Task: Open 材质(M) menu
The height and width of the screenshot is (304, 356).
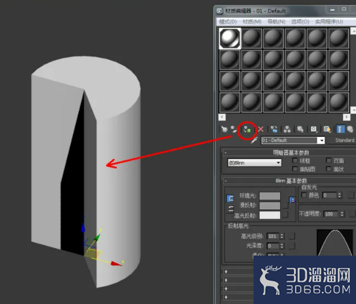Action: click(x=251, y=22)
